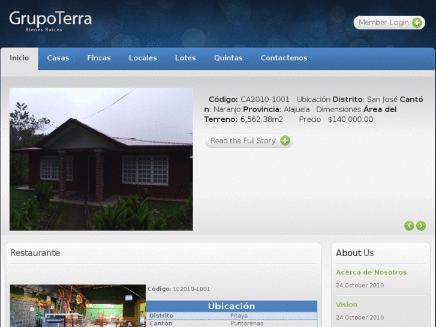Click the restaurant interior photo
This screenshot has height=327, width=436.
(78, 305)
